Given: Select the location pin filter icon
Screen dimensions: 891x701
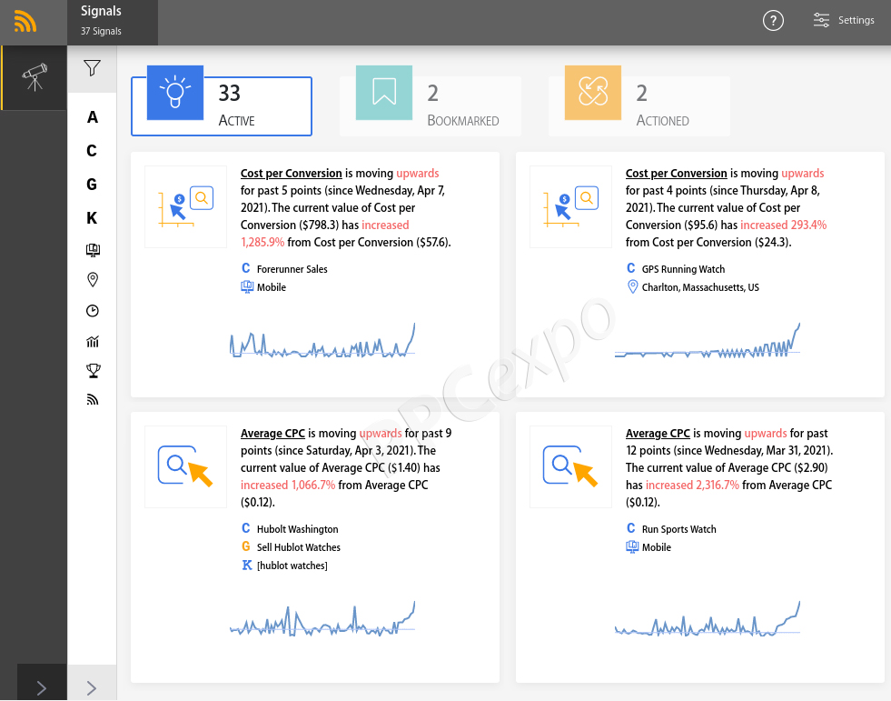Looking at the screenshot, I should point(93,279).
